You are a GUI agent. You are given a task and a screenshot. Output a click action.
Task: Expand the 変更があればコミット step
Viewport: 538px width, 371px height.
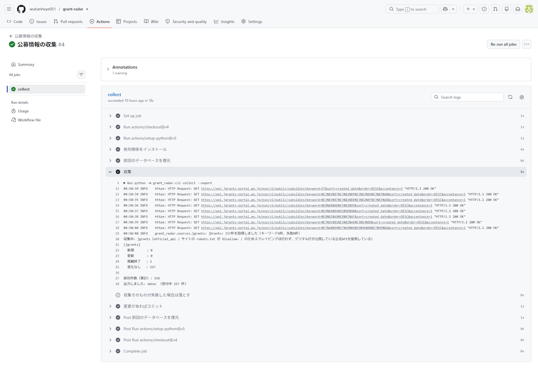(x=316, y=306)
